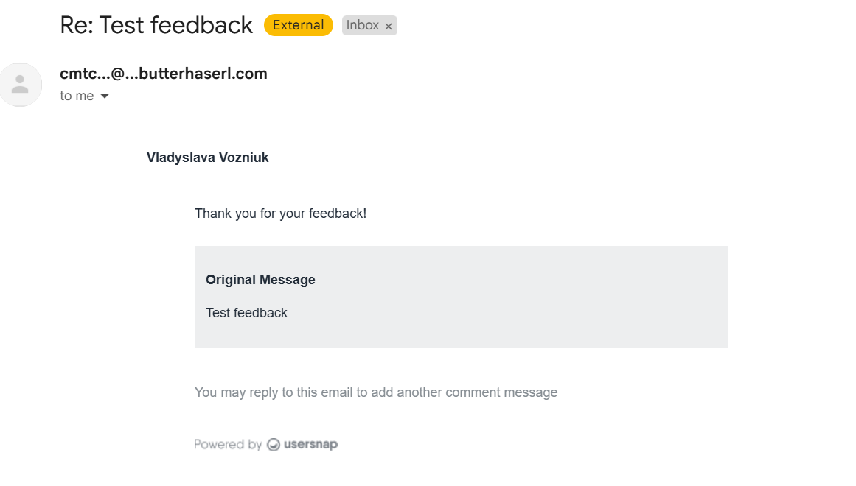Click the 'to me' recipient text

point(77,96)
